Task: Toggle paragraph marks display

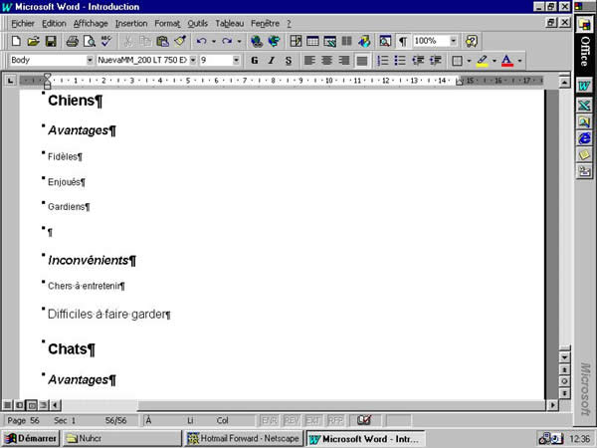Action: point(403,41)
